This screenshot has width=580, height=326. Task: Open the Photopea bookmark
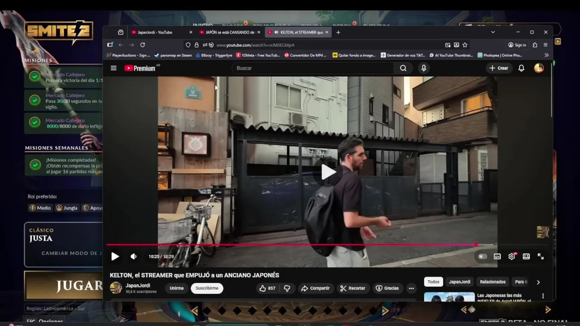[x=500, y=55]
